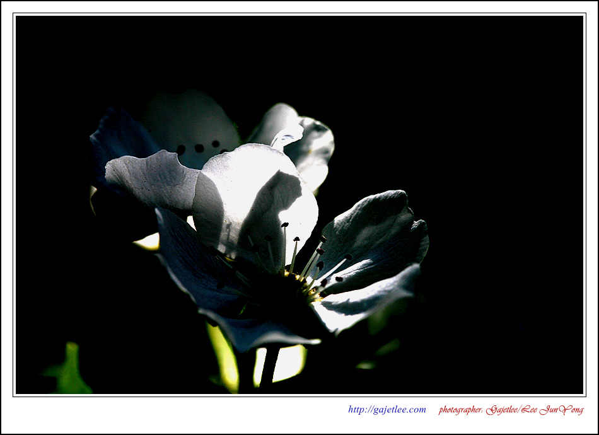
Task: Click the three dark dots on back petal
Action: point(199,148)
